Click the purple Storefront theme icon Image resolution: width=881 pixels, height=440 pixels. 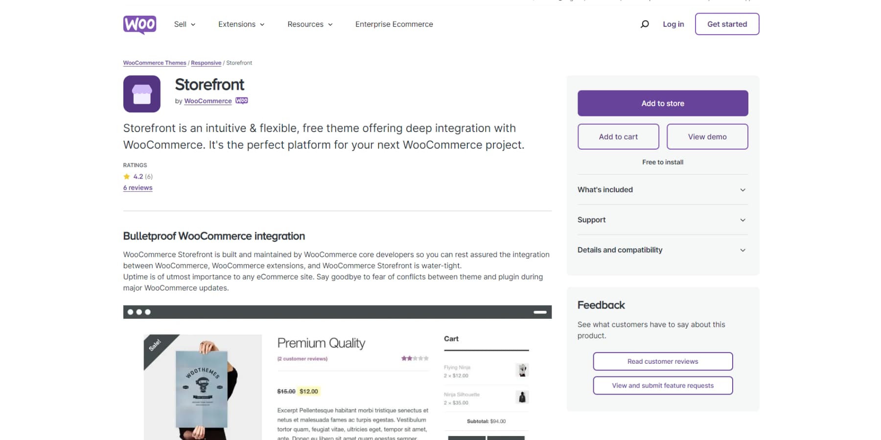click(141, 94)
